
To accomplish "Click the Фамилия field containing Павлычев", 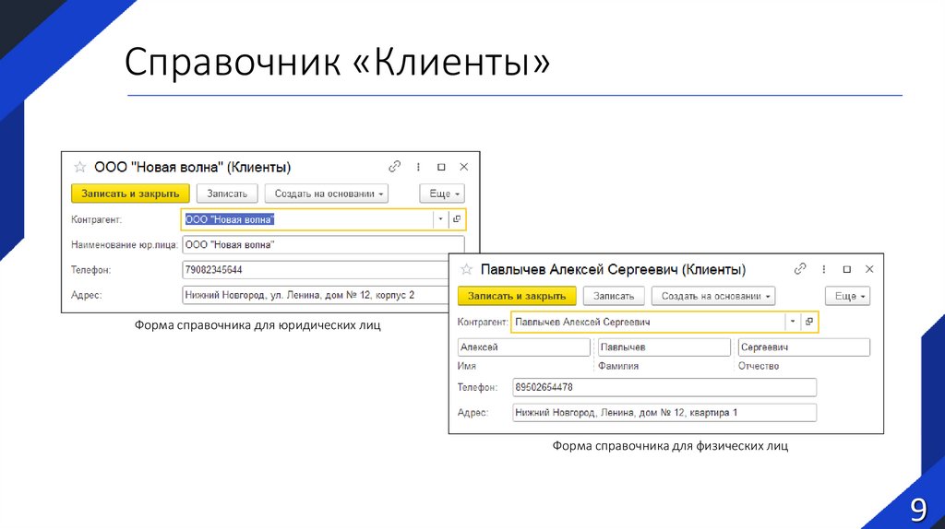I will (664, 347).
